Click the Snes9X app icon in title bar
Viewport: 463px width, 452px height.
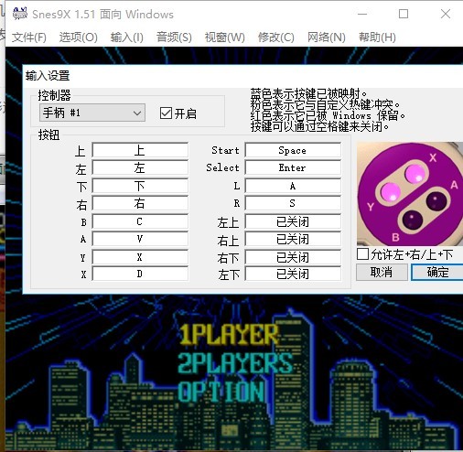click(20, 14)
